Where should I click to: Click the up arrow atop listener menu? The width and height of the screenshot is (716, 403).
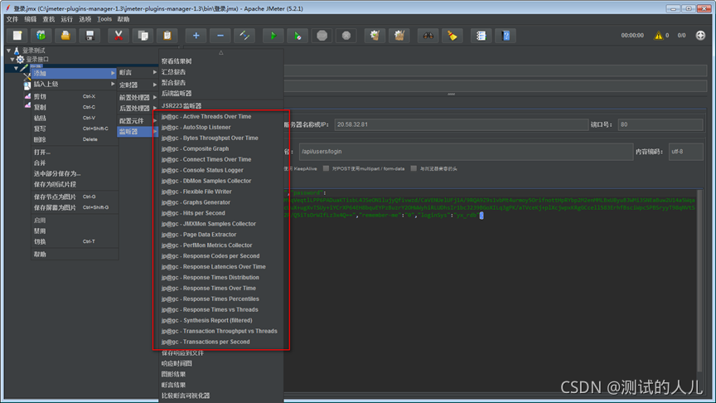221,52
